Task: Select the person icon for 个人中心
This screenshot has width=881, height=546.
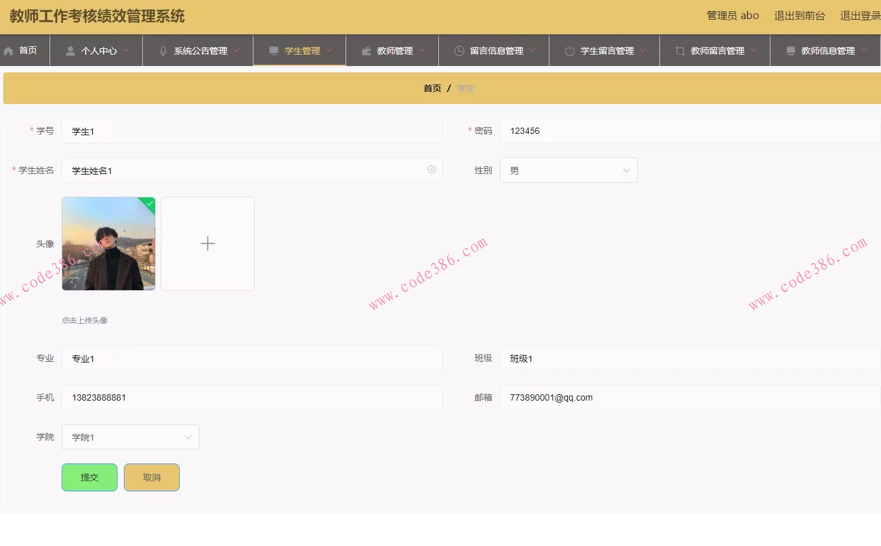Action: point(70,50)
